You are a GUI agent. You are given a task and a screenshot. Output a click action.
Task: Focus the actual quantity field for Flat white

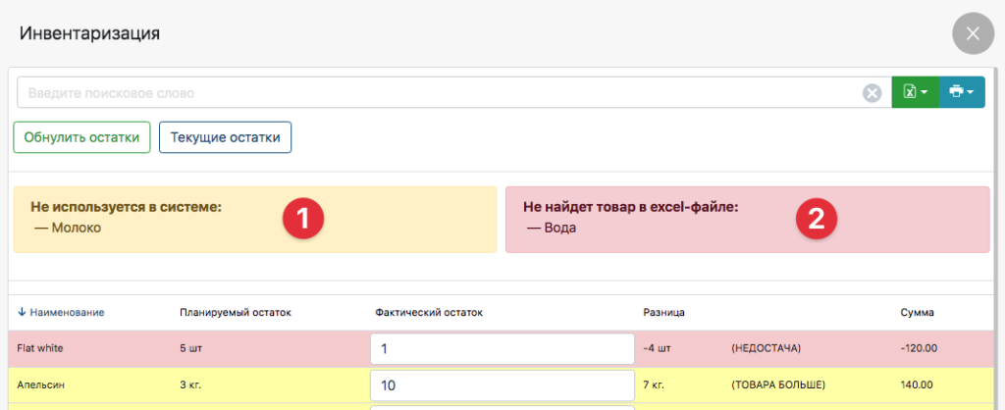coord(502,348)
